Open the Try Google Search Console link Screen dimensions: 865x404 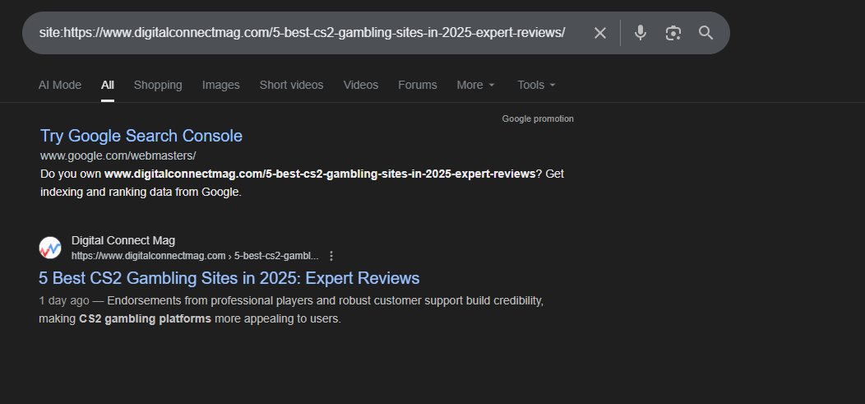[x=141, y=136]
